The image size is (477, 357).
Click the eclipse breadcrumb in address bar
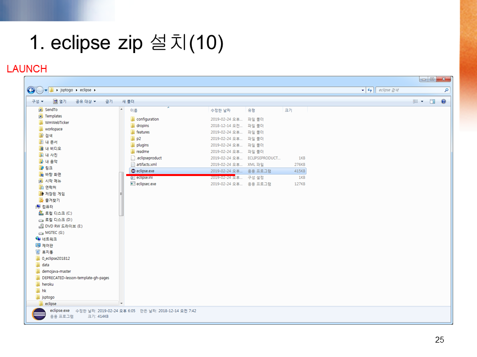pyautogui.click(x=85, y=90)
